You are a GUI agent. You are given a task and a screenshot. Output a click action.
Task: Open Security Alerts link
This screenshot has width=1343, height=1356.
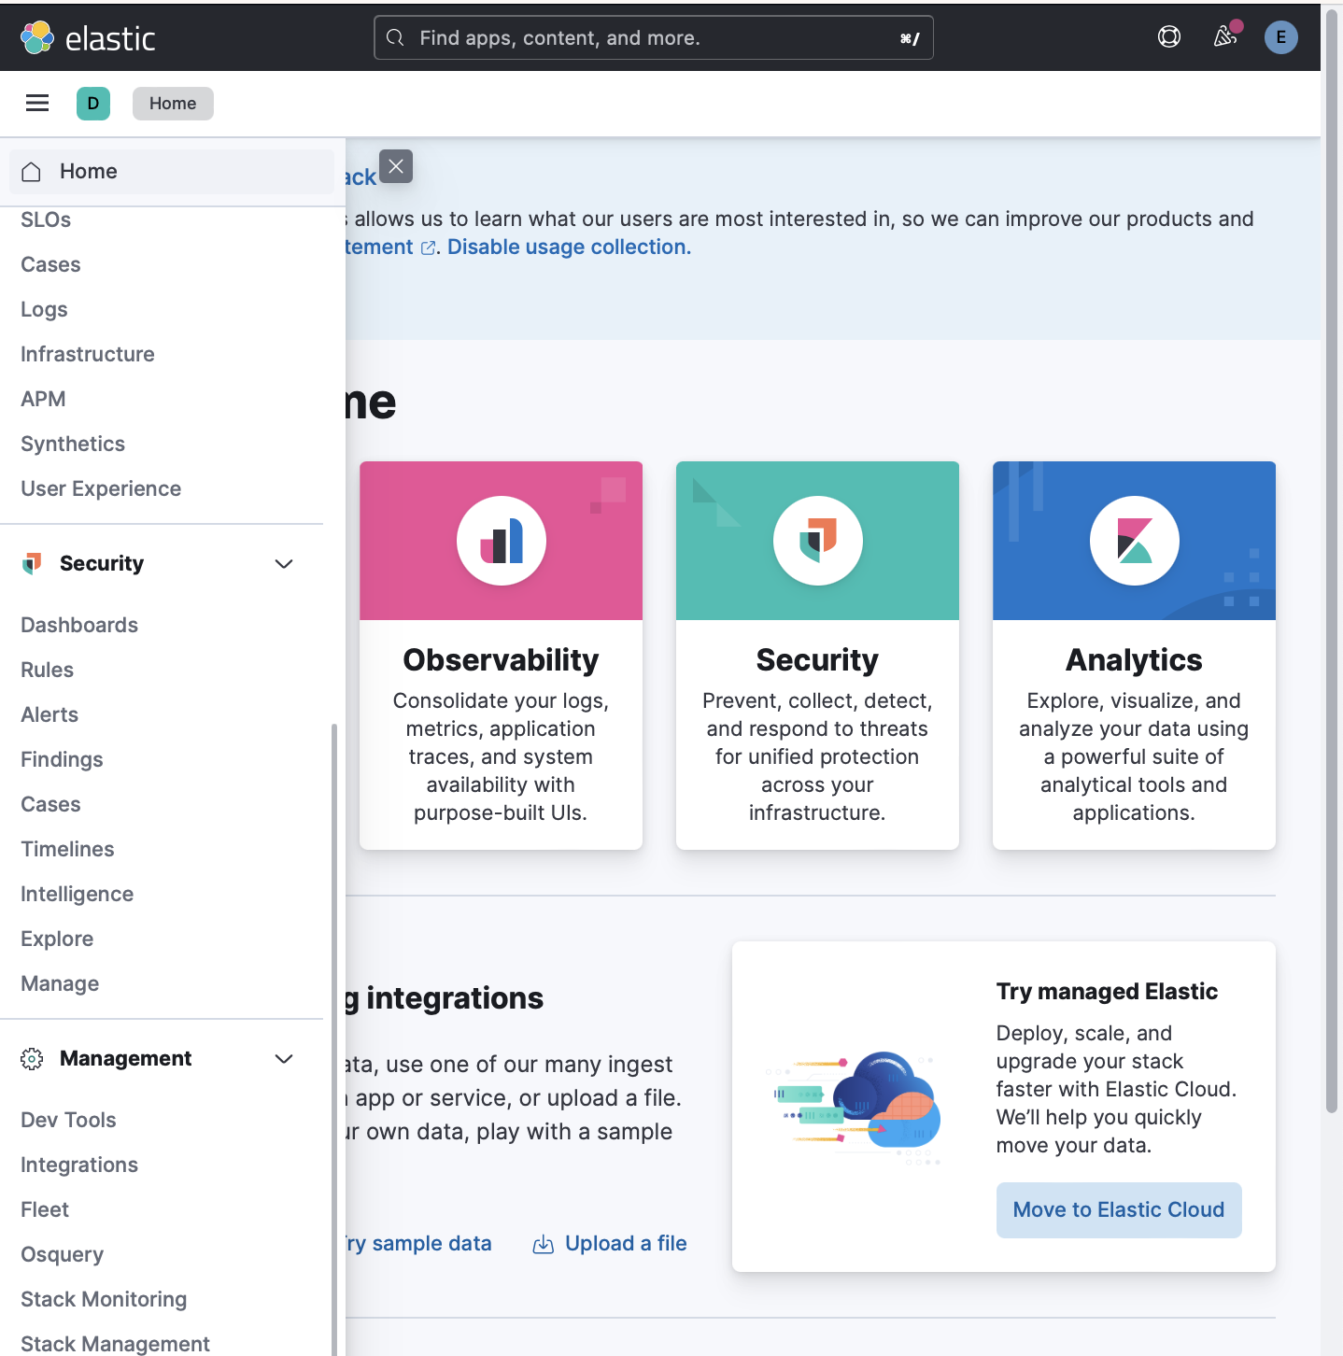pyautogui.click(x=49, y=715)
